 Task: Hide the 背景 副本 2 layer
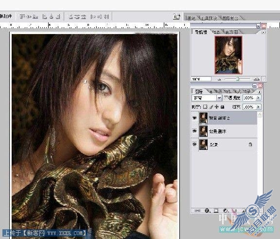pyautogui.click(x=194, y=118)
